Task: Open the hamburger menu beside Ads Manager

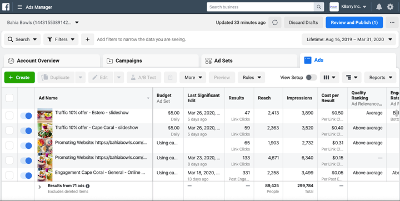Action: click(19, 7)
